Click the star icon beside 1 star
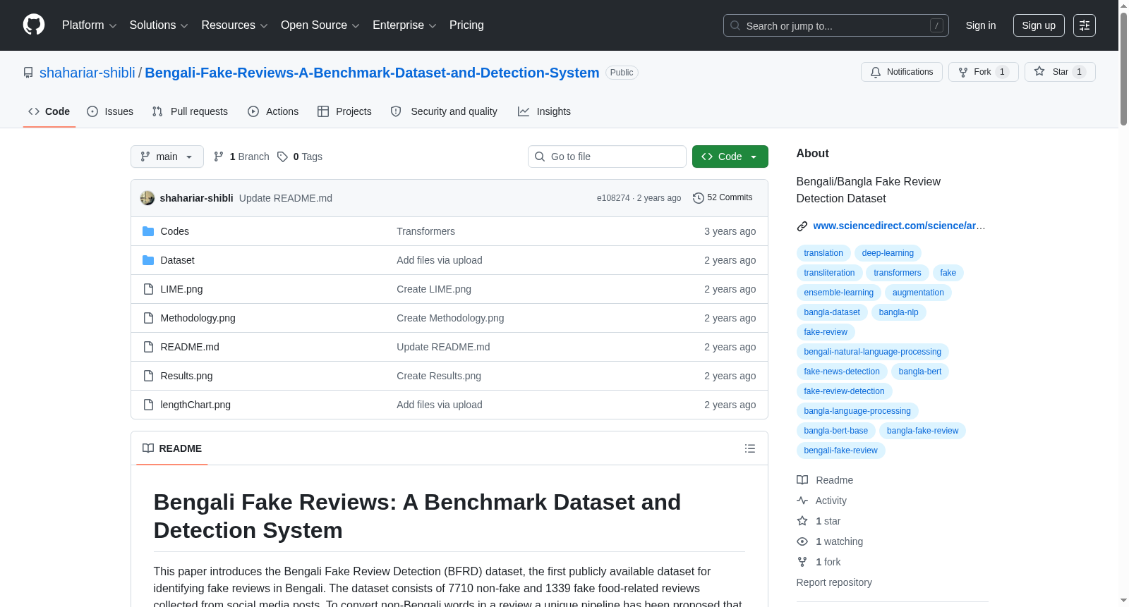Image resolution: width=1129 pixels, height=607 pixels. click(x=802, y=521)
